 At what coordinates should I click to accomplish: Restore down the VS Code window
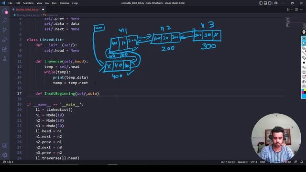coord(292,3)
